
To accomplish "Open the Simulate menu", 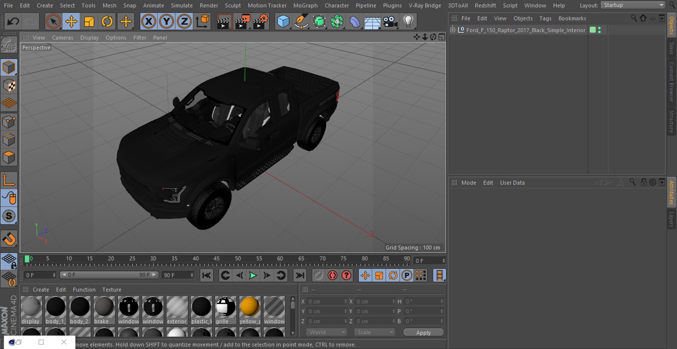I will click(x=181, y=5).
